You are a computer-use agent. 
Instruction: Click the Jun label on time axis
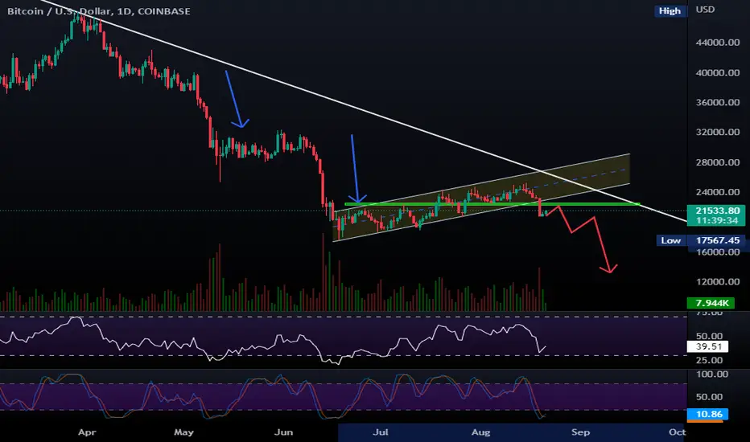pos(283,432)
